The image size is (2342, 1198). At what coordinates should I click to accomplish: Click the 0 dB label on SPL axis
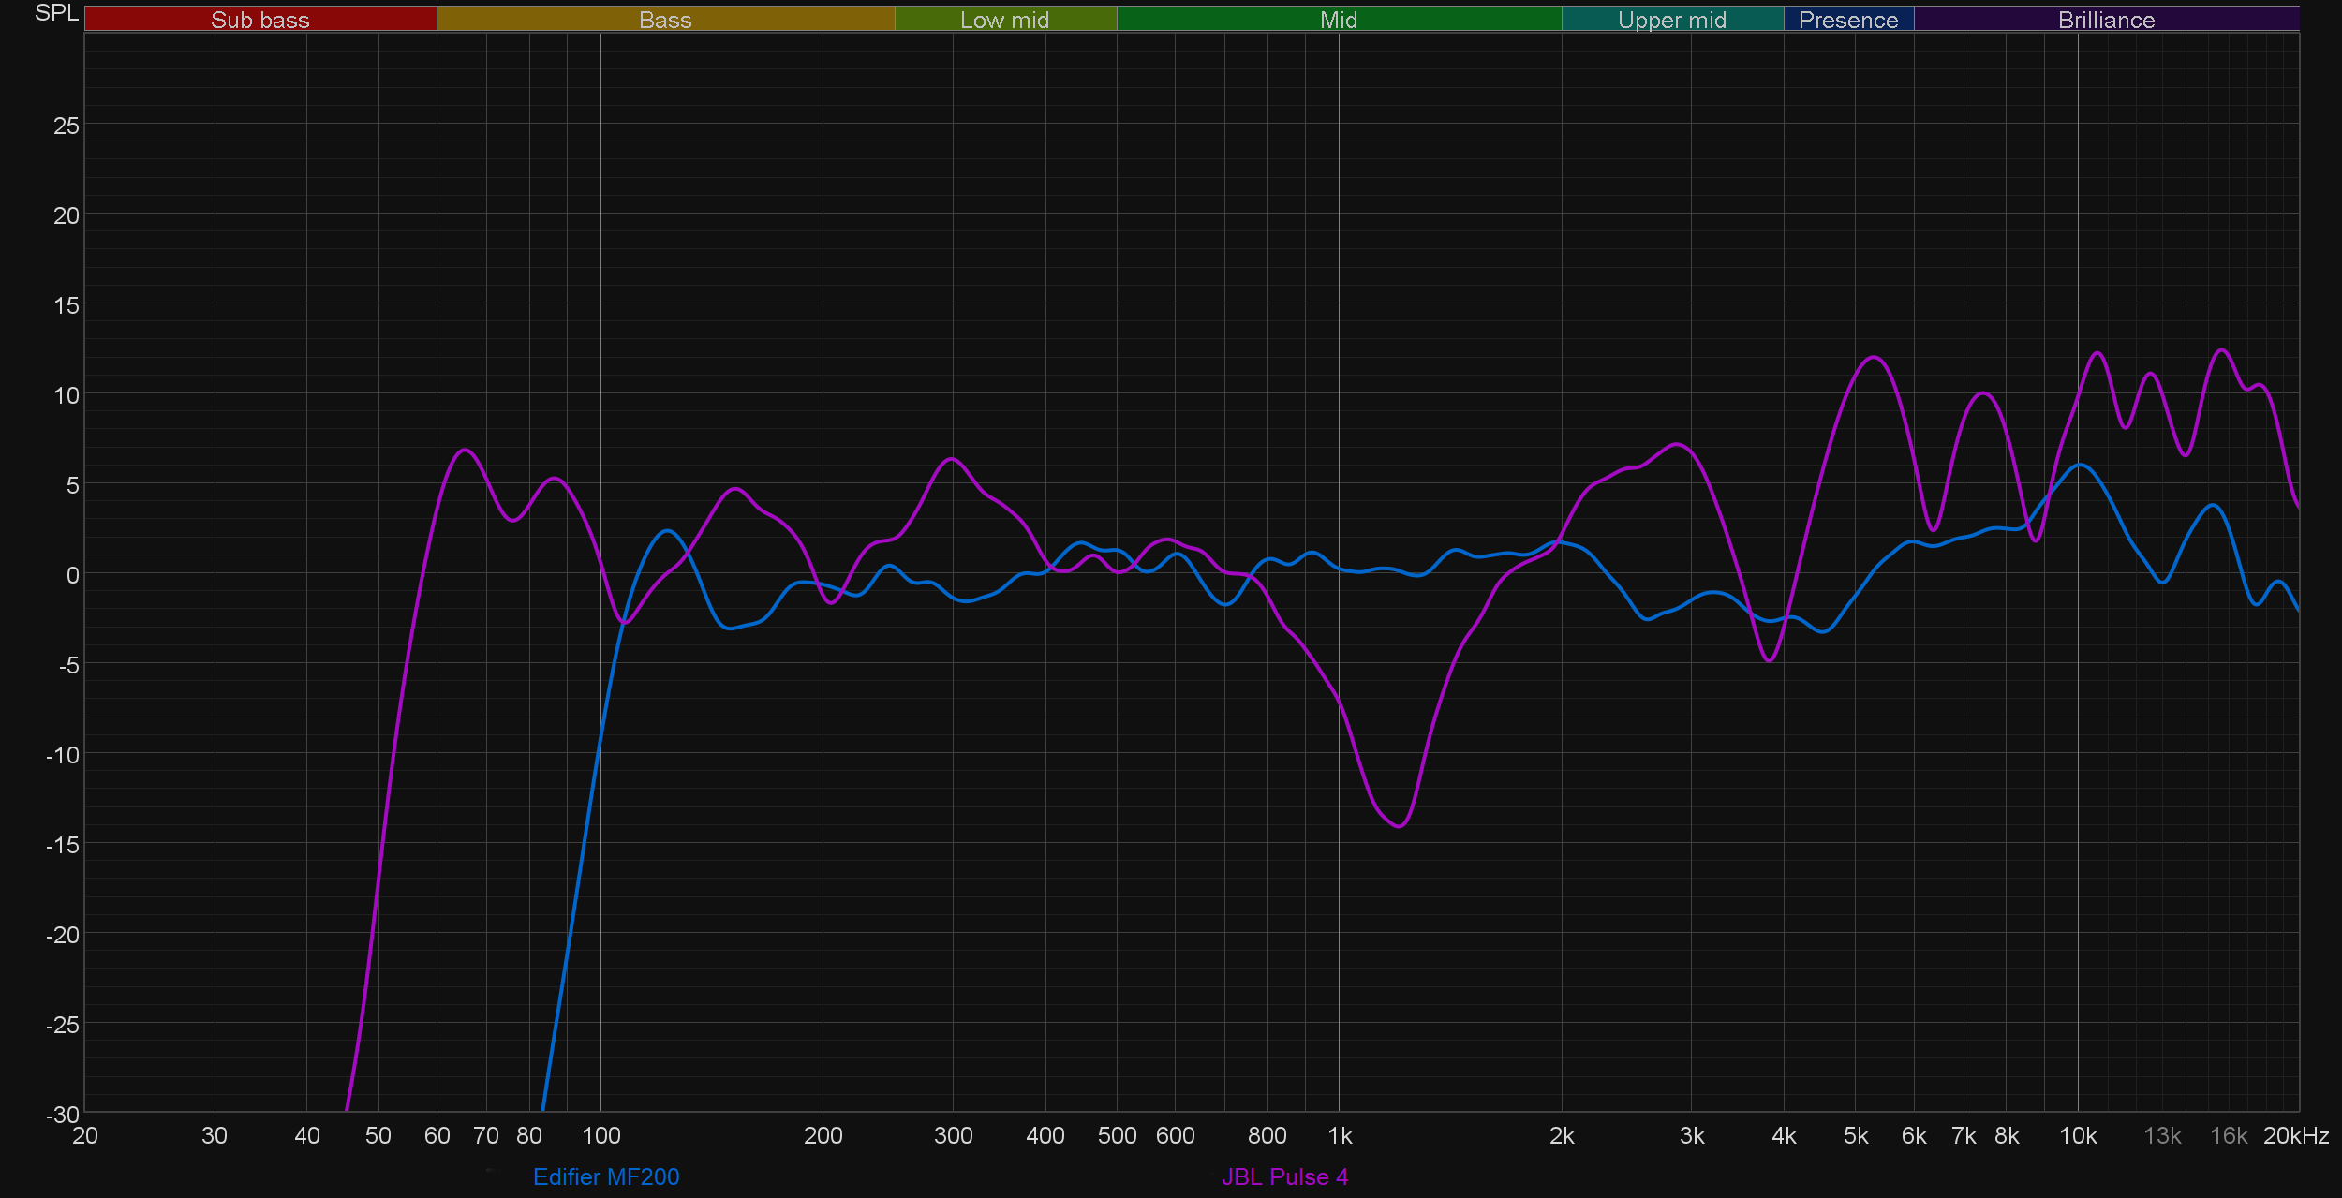pos(72,575)
